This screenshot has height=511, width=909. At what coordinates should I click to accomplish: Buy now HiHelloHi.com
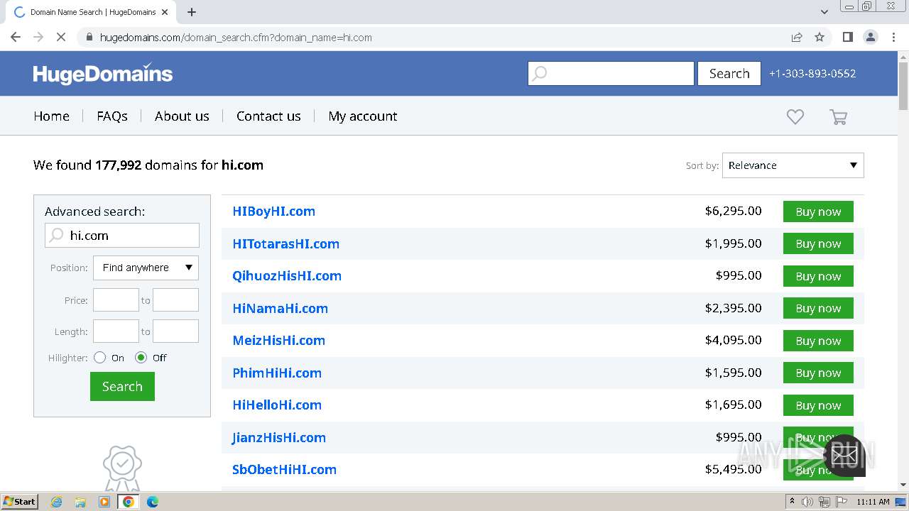tap(818, 405)
